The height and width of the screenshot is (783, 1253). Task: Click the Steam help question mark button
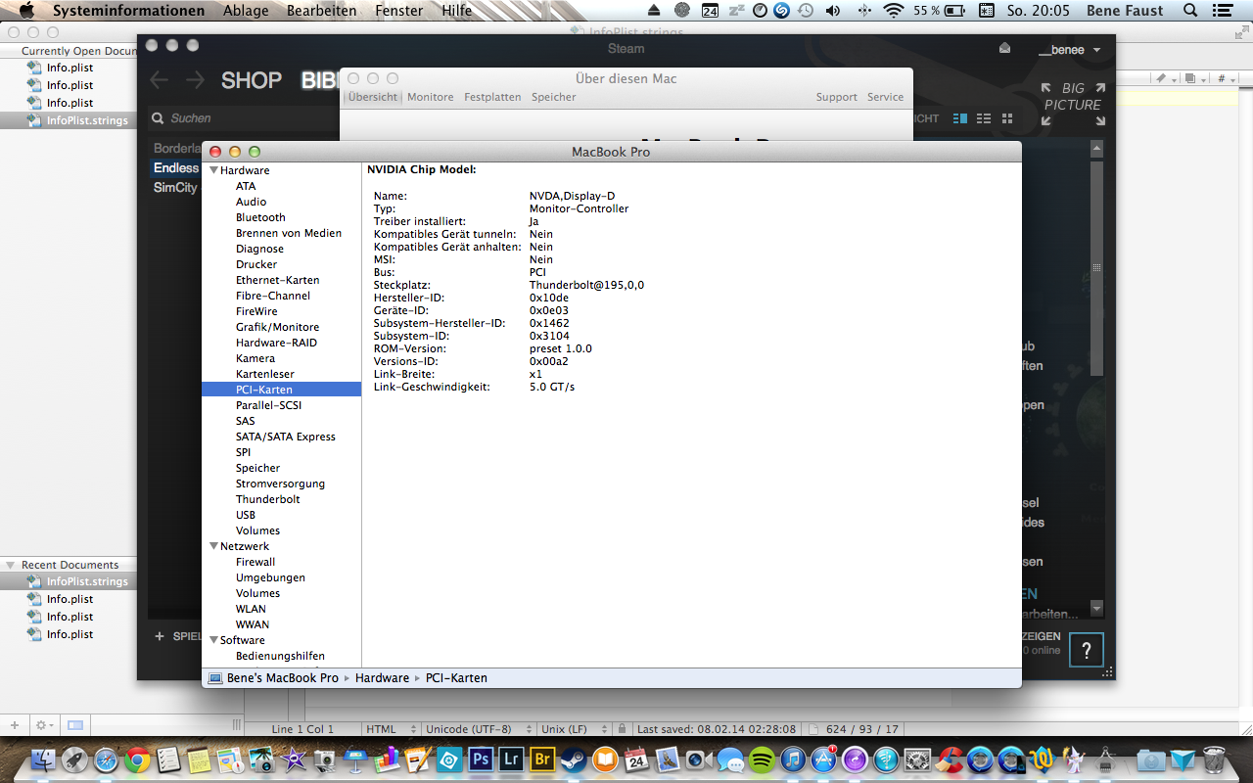pyautogui.click(x=1086, y=650)
